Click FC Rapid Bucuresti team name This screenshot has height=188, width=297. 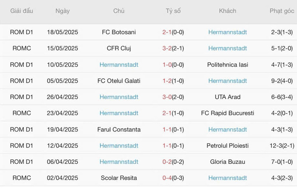(x=228, y=113)
